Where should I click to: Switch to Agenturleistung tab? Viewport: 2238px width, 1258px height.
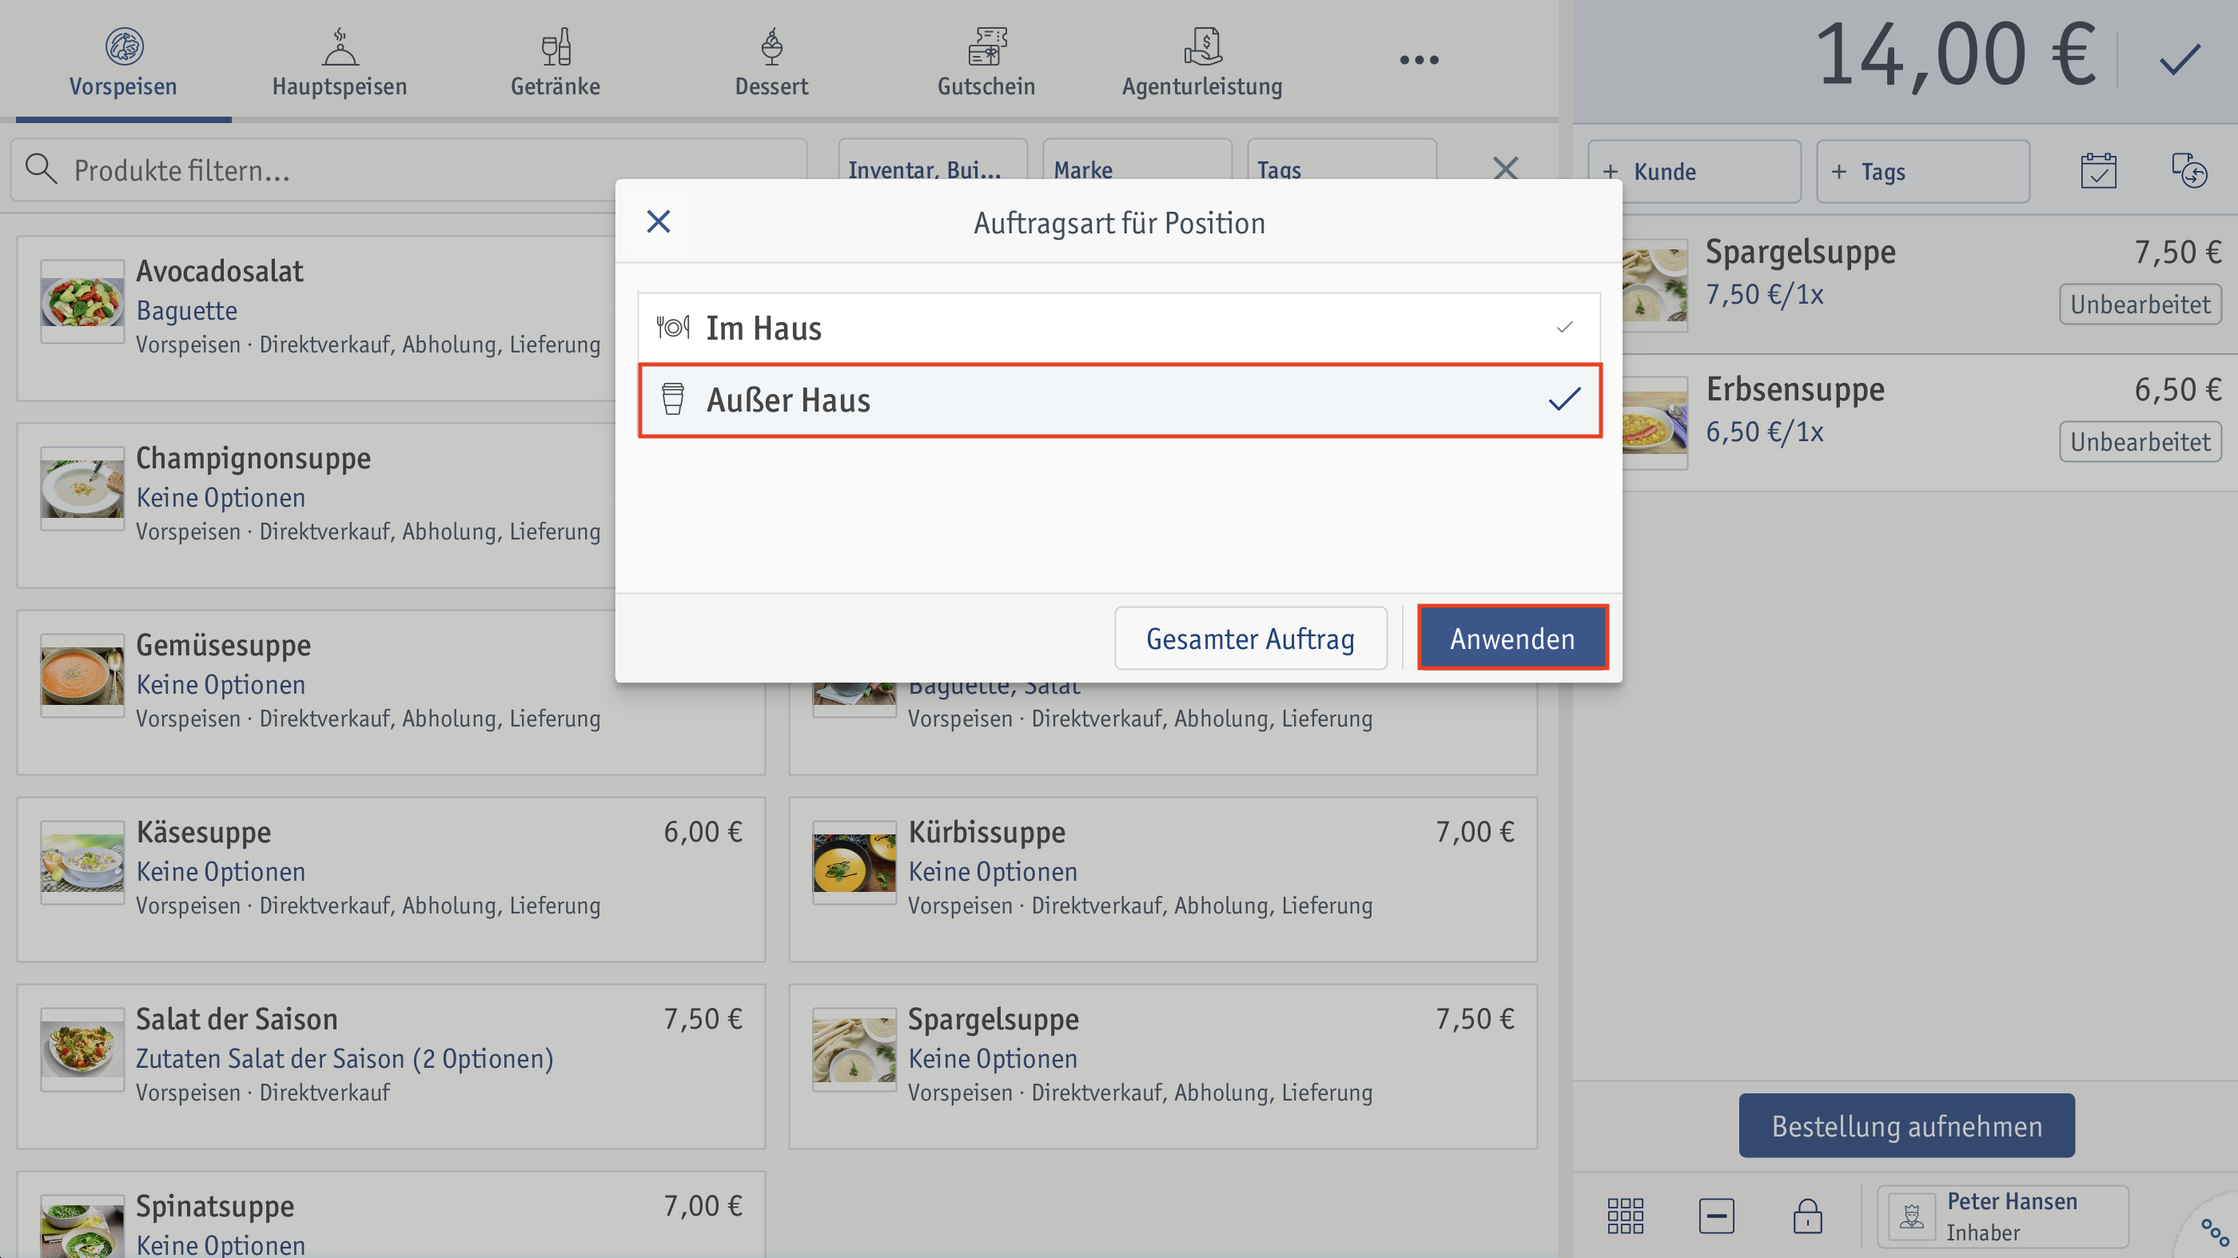tap(1201, 62)
